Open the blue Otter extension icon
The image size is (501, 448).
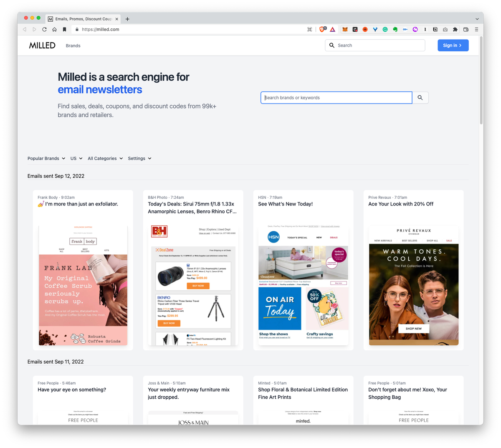405,30
